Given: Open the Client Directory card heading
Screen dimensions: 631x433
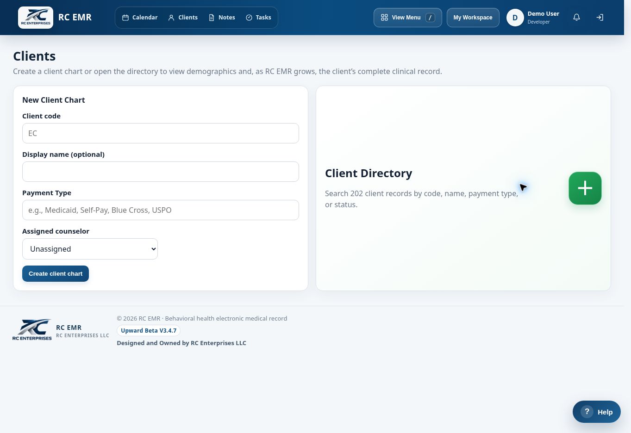Looking at the screenshot, I should (x=369, y=173).
